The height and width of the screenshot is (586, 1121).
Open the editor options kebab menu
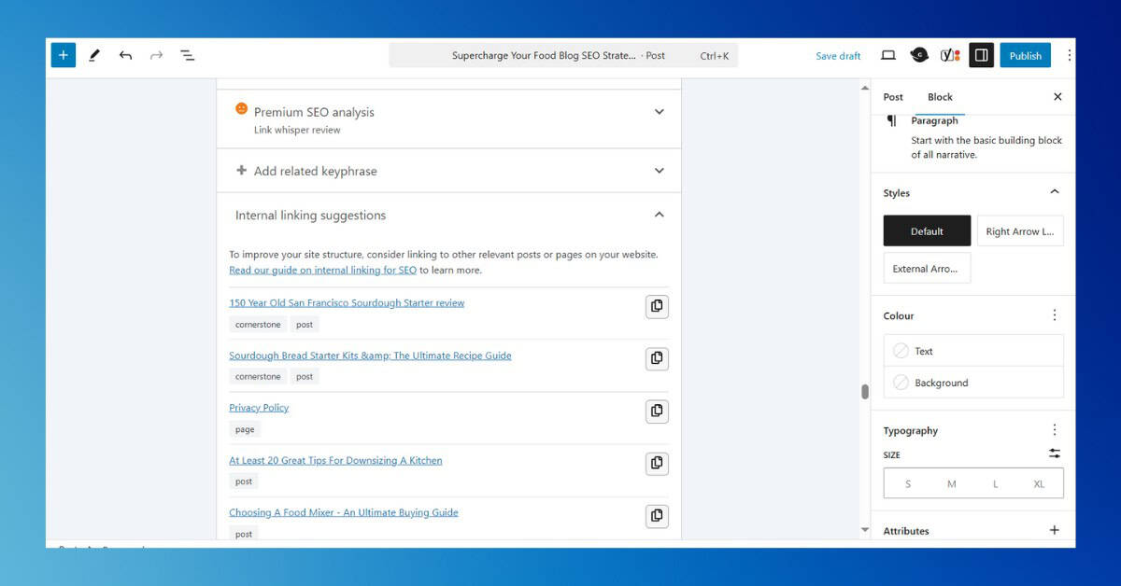(1069, 55)
